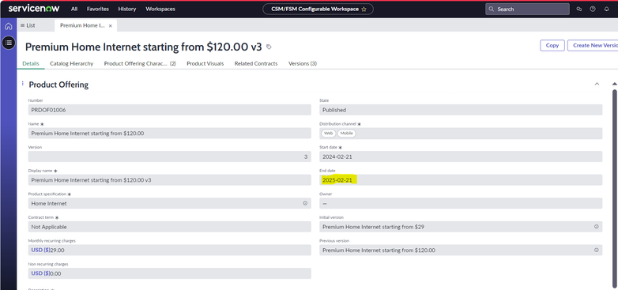Click the Mobile distribution channel pill
Image resolution: width=618 pixels, height=290 pixels.
(346, 134)
